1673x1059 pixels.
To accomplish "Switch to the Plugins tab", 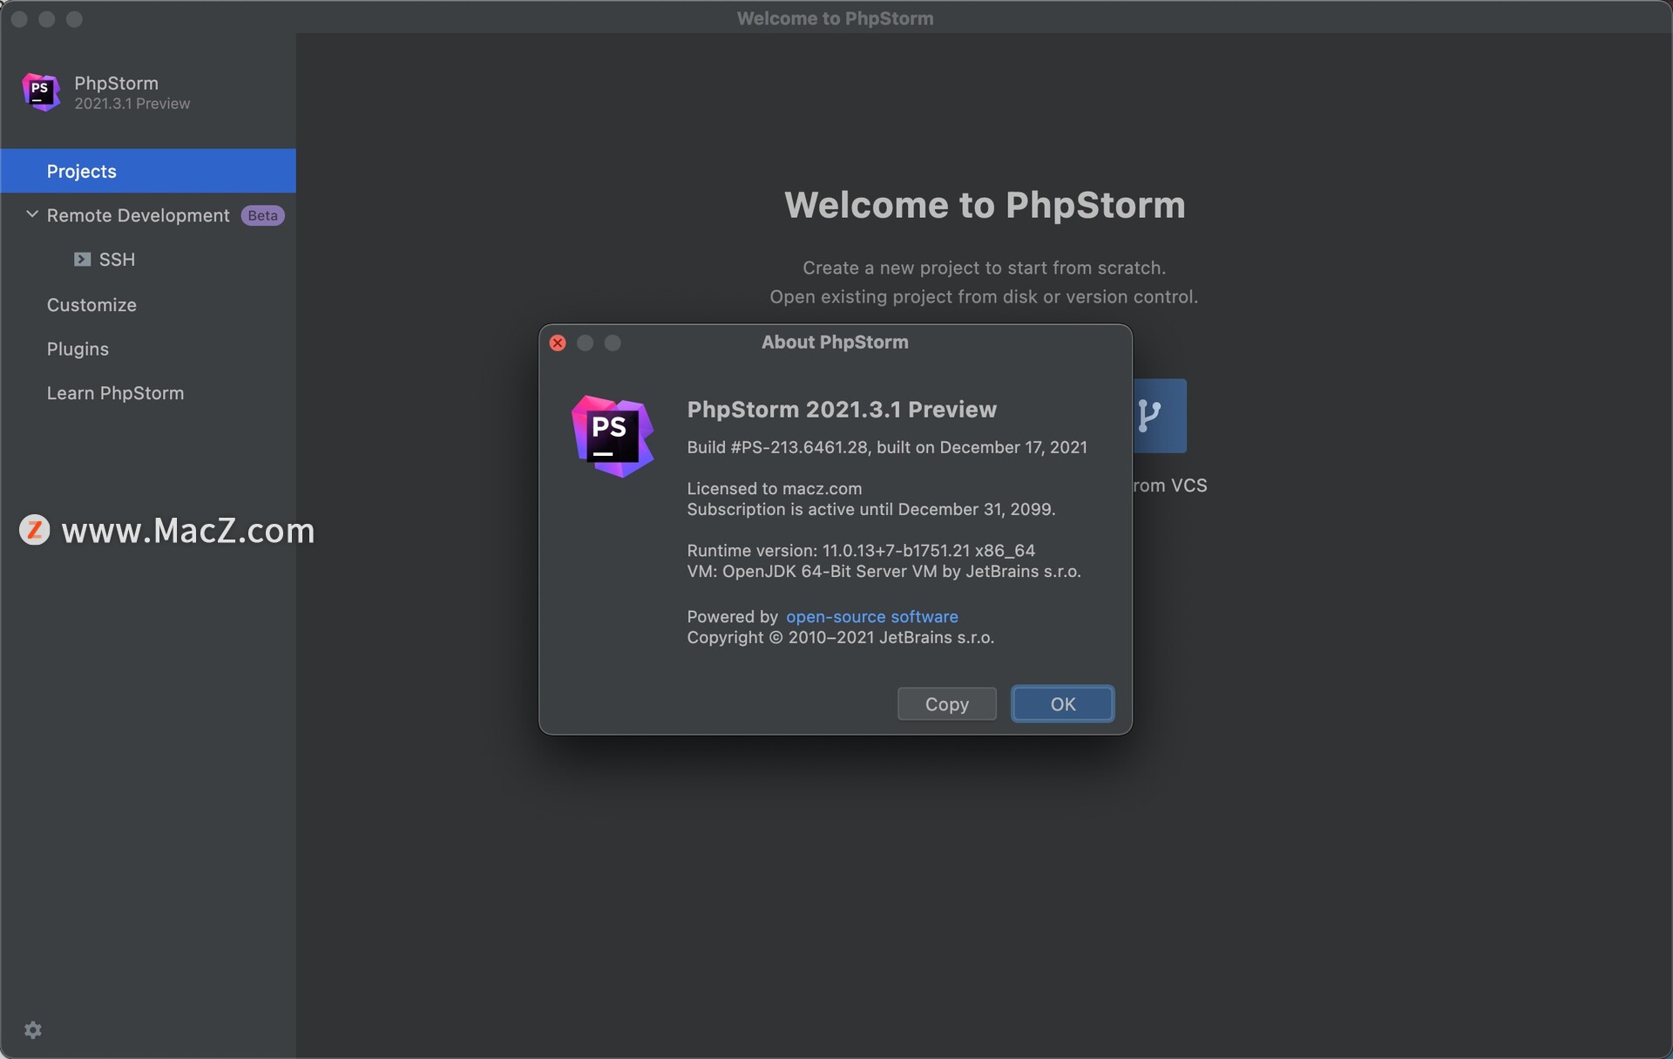I will tap(78, 349).
